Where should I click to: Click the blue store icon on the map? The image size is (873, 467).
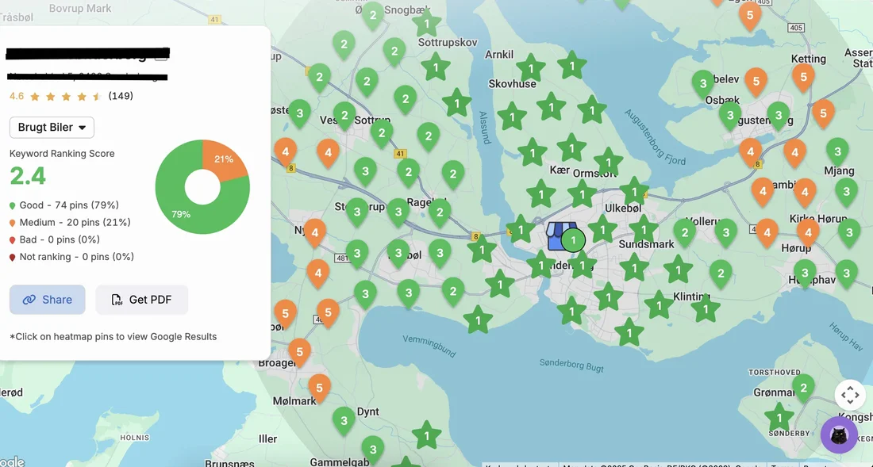tap(557, 236)
